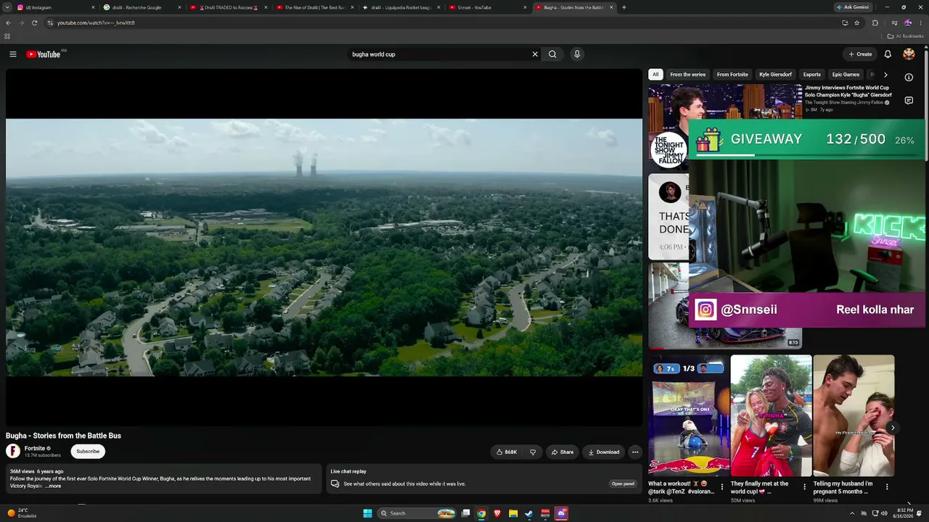The height and width of the screenshot is (522, 929).
Task: Open 'Telling my husband I'm pregnant' short
Action: coord(854,415)
